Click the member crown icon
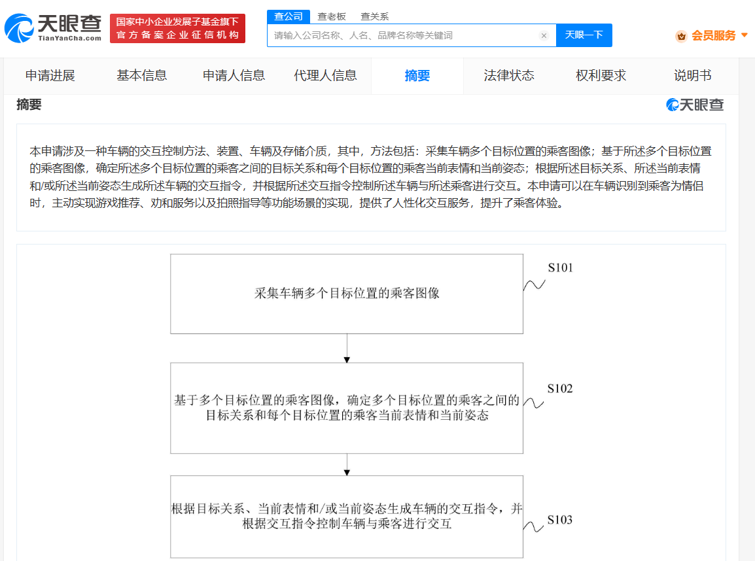The width and height of the screenshot is (755, 561). click(x=681, y=36)
